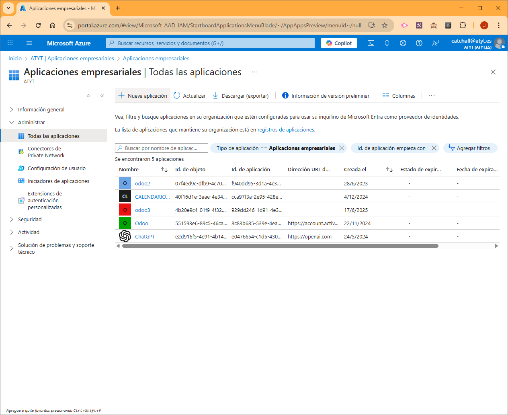This screenshot has width=508, height=415.
Task: Open the Azure portal apps waffle menu
Action: tap(10, 43)
